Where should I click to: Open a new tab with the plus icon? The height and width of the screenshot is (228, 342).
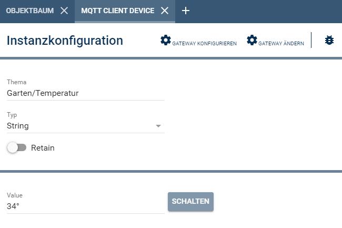[185, 11]
